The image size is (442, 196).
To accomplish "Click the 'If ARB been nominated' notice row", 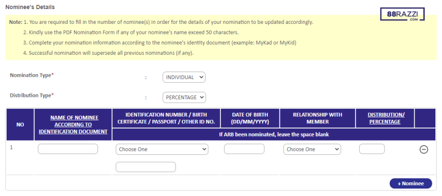I will 274,135.
